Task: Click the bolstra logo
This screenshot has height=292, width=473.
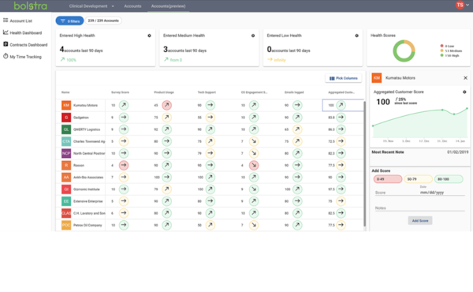Action: tap(31, 6)
